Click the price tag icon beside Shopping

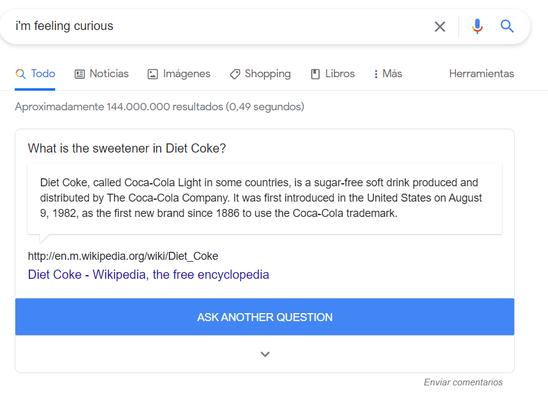(x=234, y=74)
